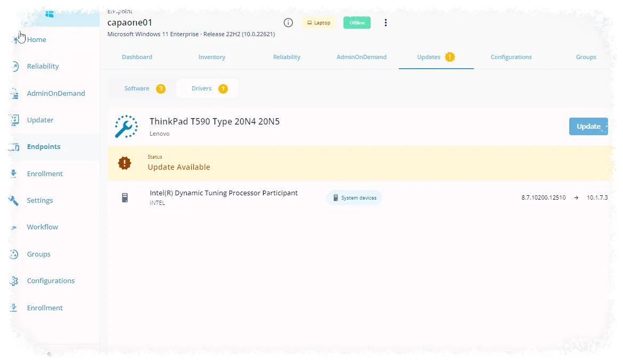Open the Dashboard tab
This screenshot has height=363, width=623.
137,57
